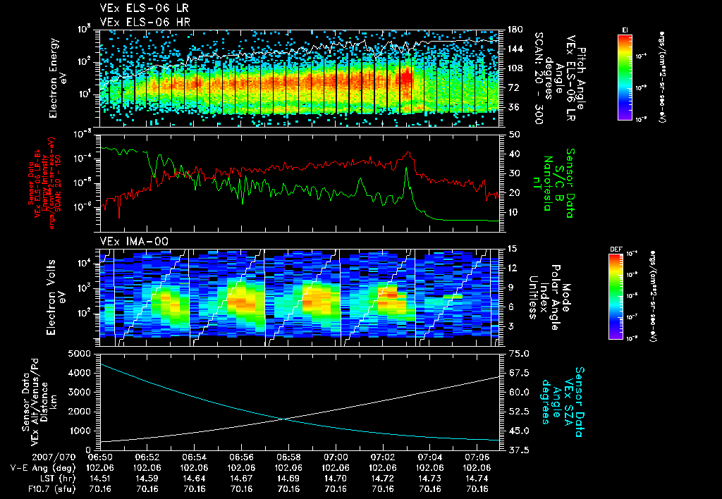The image size is (722, 499).
Task: Click the '07:00' time tick label
Action: tap(336, 457)
